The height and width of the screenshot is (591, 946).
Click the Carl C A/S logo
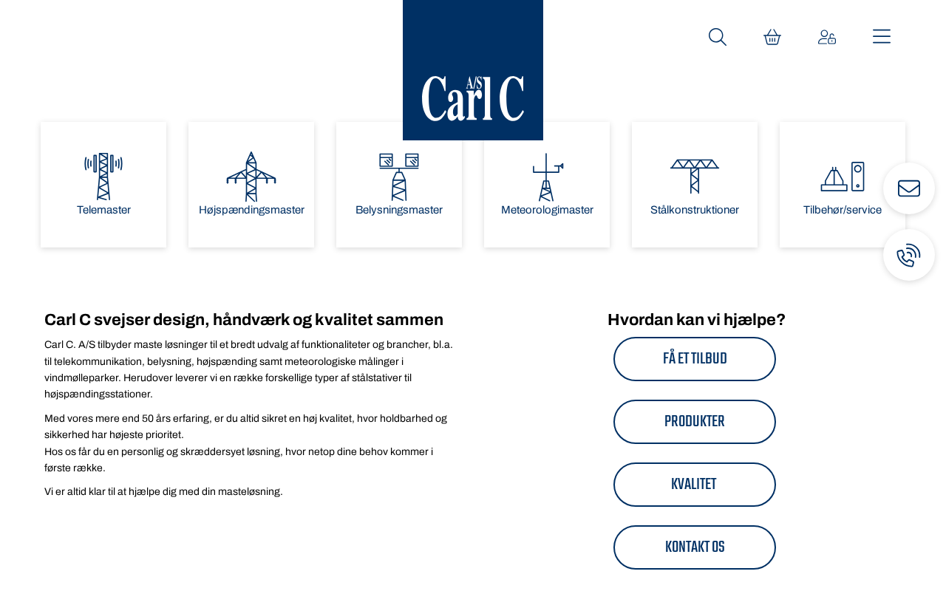tap(473, 70)
